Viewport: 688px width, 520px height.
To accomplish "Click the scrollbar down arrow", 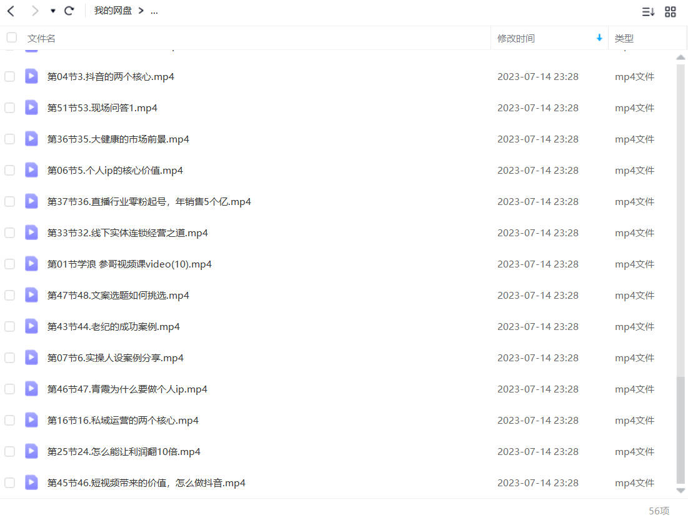I will click(681, 491).
